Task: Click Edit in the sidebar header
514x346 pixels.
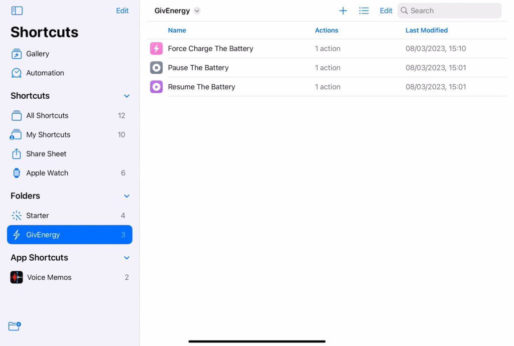Action: 122,11
